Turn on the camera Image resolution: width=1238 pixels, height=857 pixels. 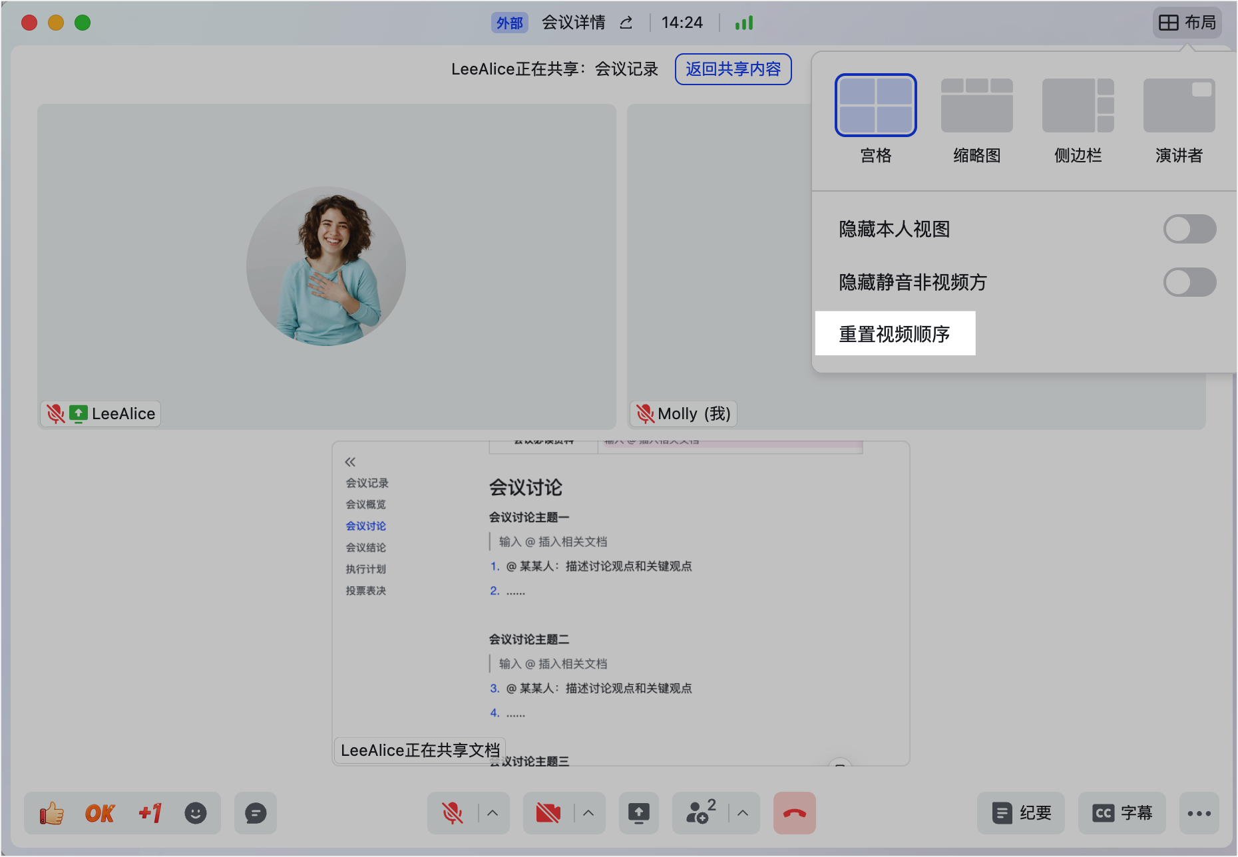pos(548,813)
